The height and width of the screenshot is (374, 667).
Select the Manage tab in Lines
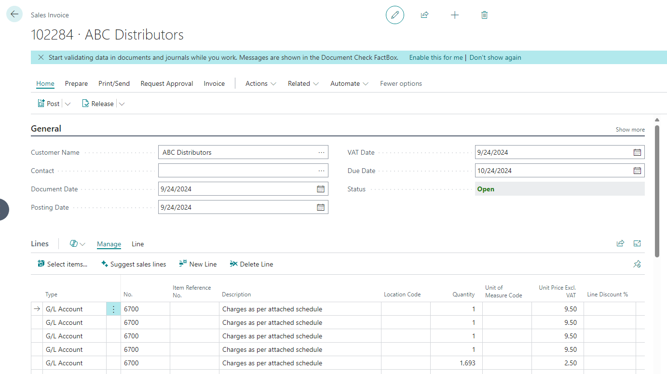[x=109, y=244]
